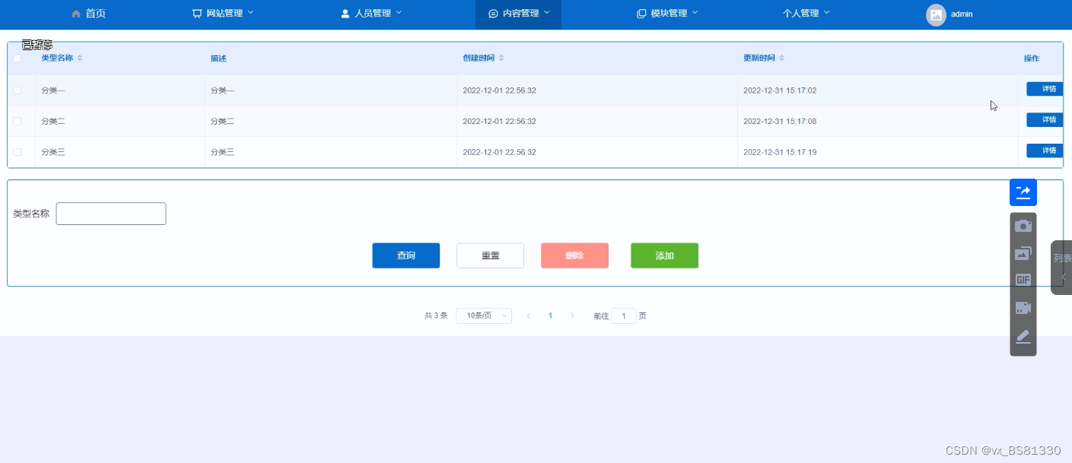1072x463 pixels.
Task: Click the 重置 button
Action: click(491, 255)
